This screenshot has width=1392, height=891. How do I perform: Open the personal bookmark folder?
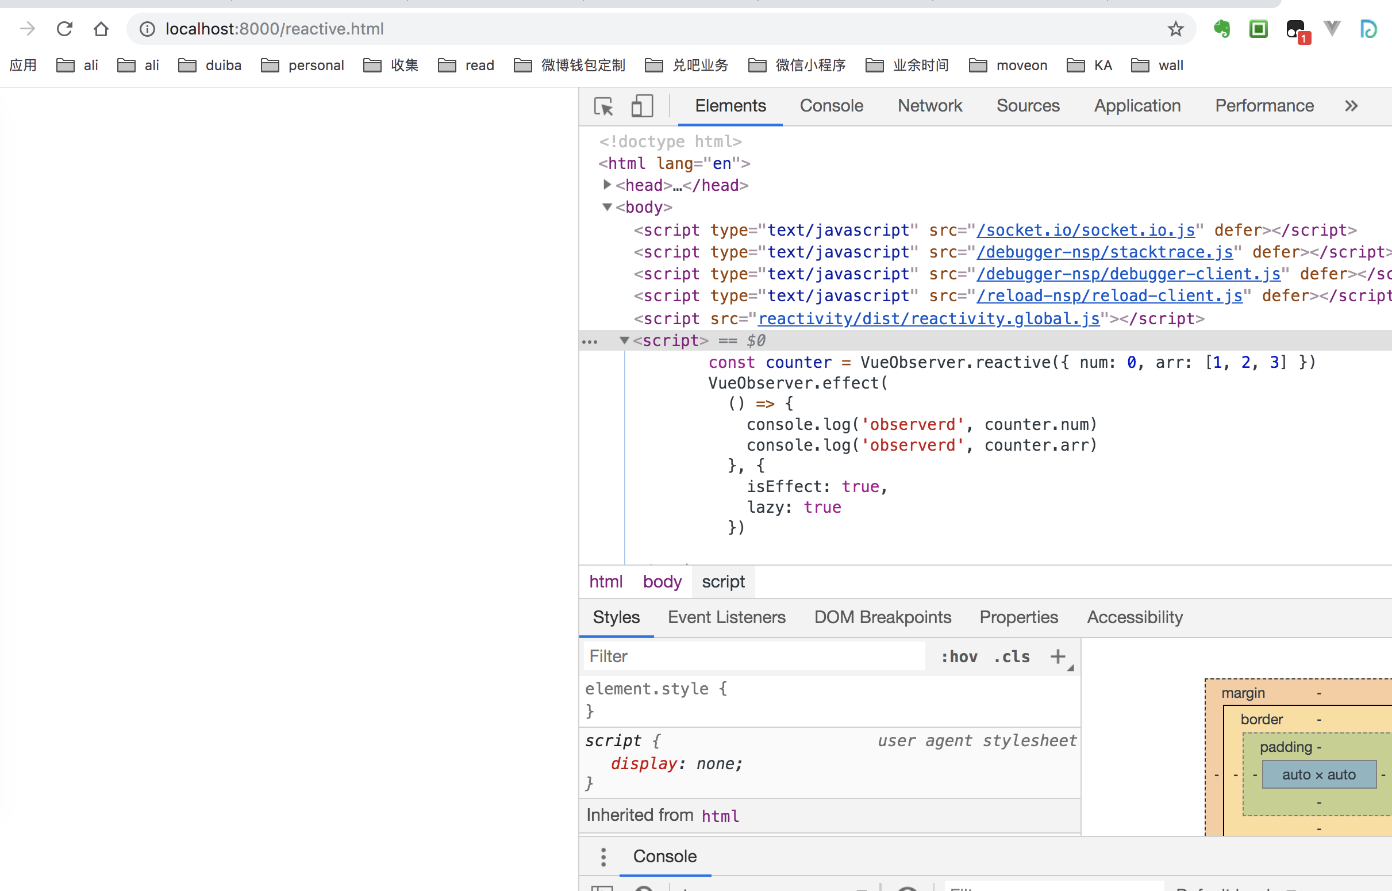(x=302, y=66)
